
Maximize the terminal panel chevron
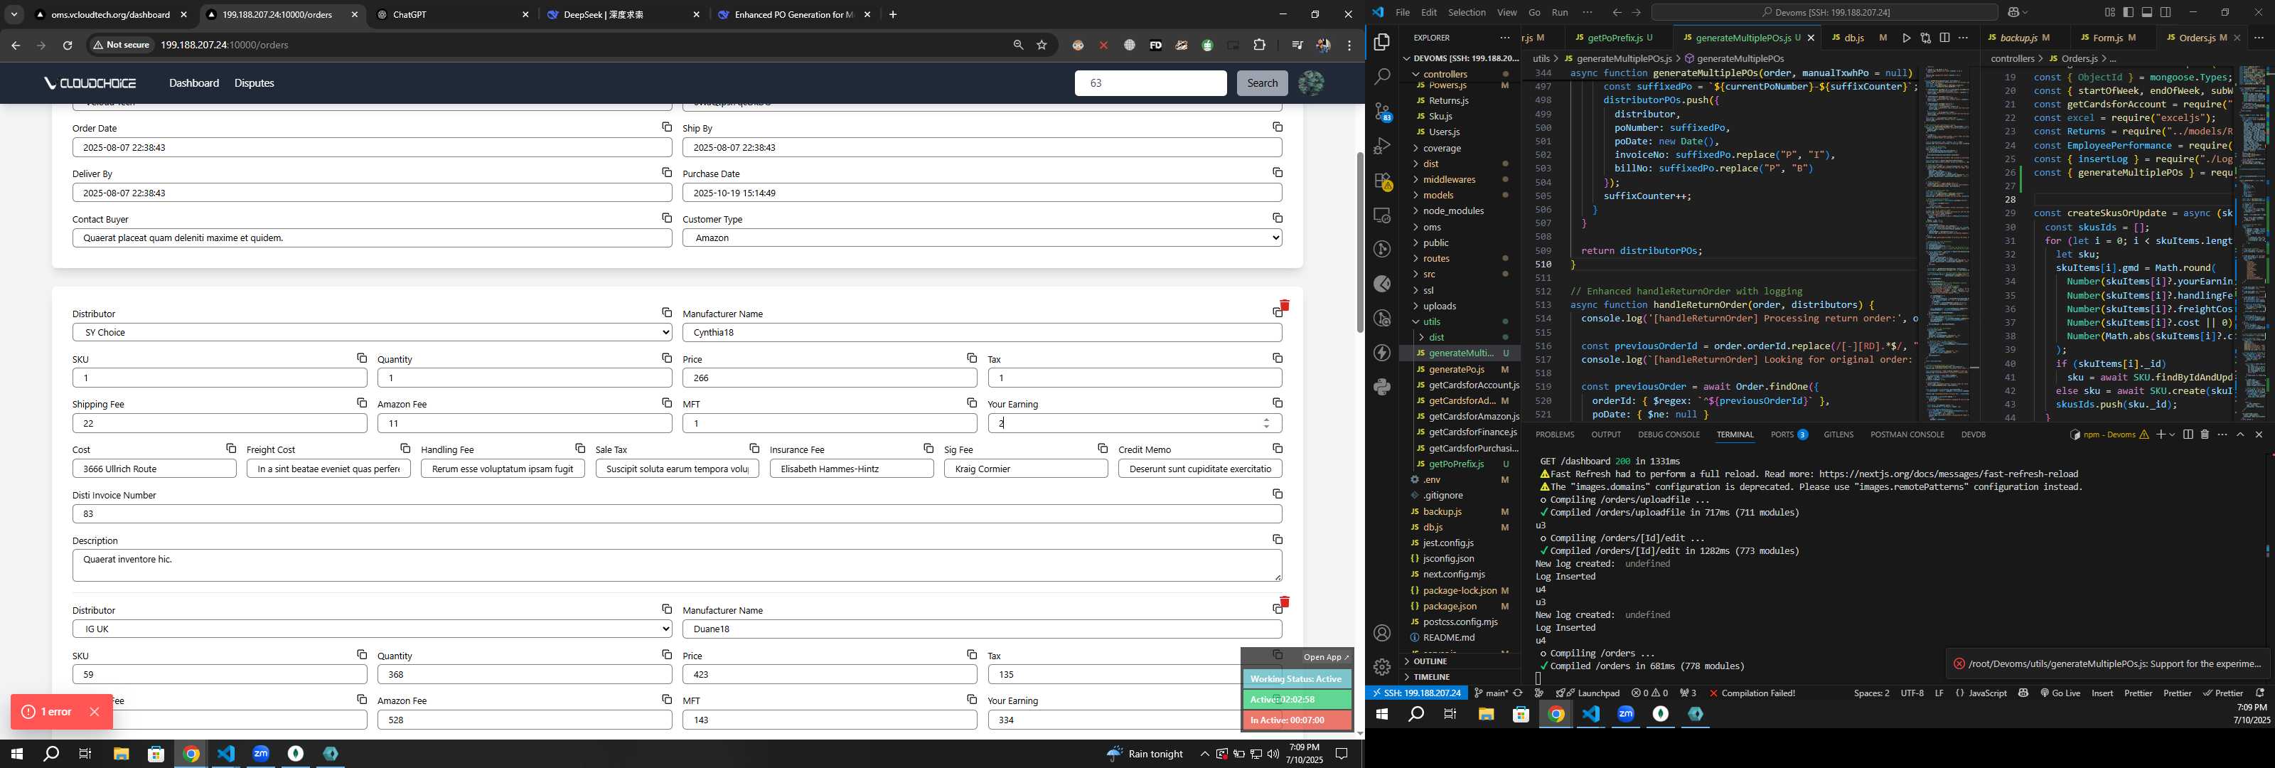coord(2241,434)
